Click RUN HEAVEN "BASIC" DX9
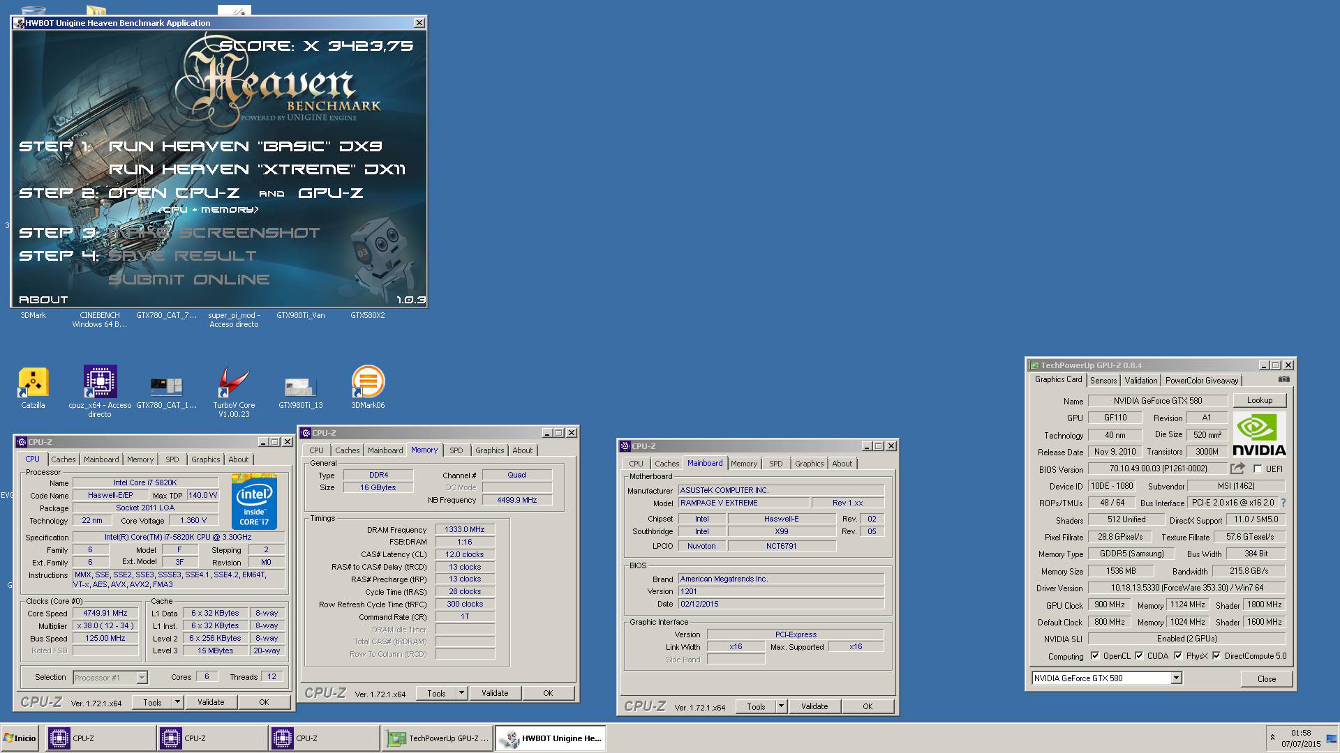The image size is (1340, 753). click(x=245, y=146)
